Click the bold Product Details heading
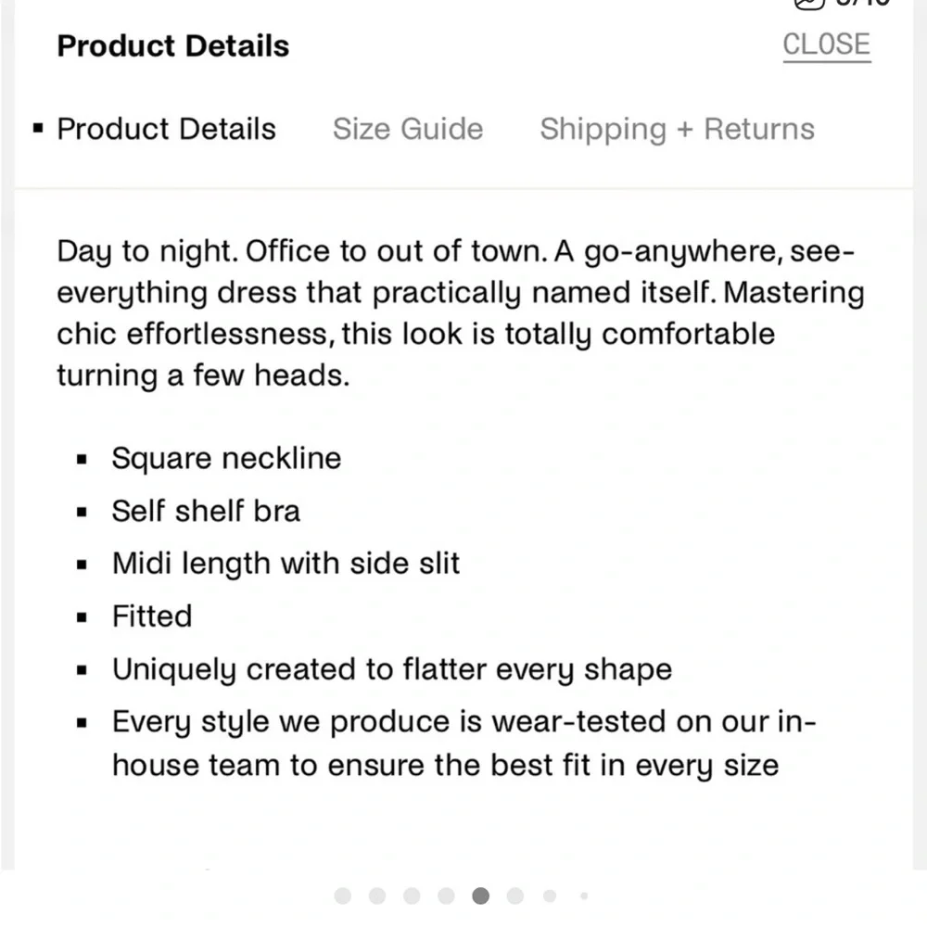The width and height of the screenshot is (927, 927). coord(172,45)
